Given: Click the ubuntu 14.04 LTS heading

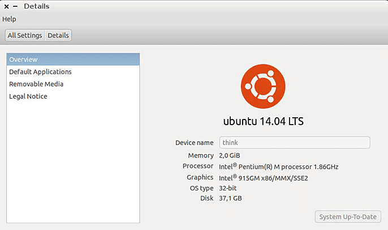Looking at the screenshot, I should point(264,121).
